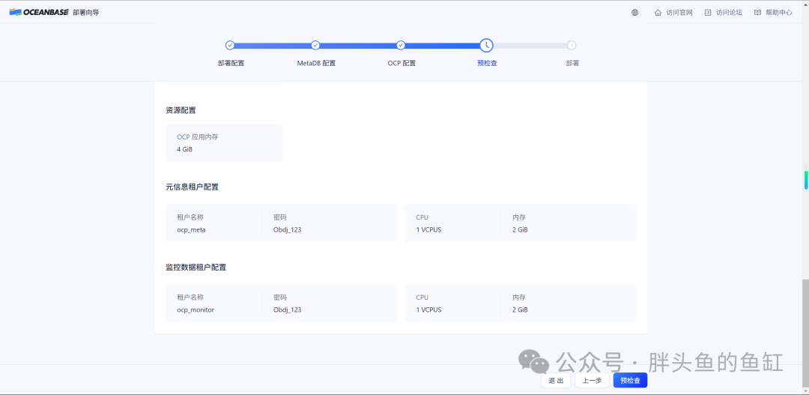Click the forum icon beside 访问论坛
This screenshot has height=395, width=809.
click(x=708, y=13)
